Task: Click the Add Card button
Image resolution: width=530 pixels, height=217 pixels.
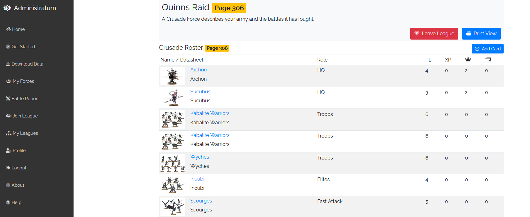Action: [487, 49]
